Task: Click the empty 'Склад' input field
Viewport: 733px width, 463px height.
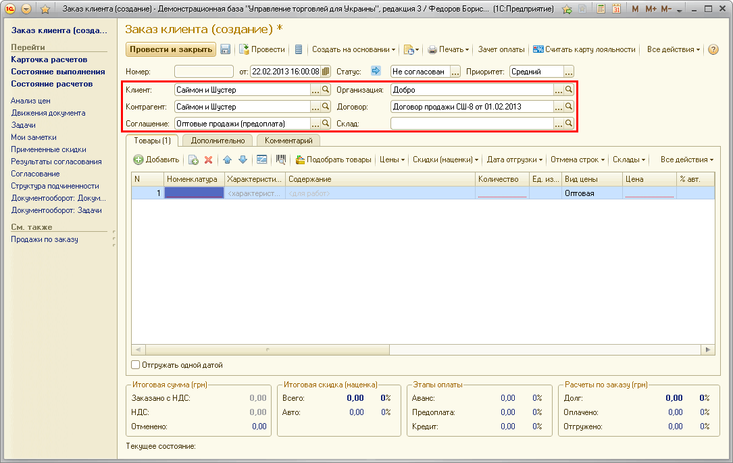Action: (472, 124)
